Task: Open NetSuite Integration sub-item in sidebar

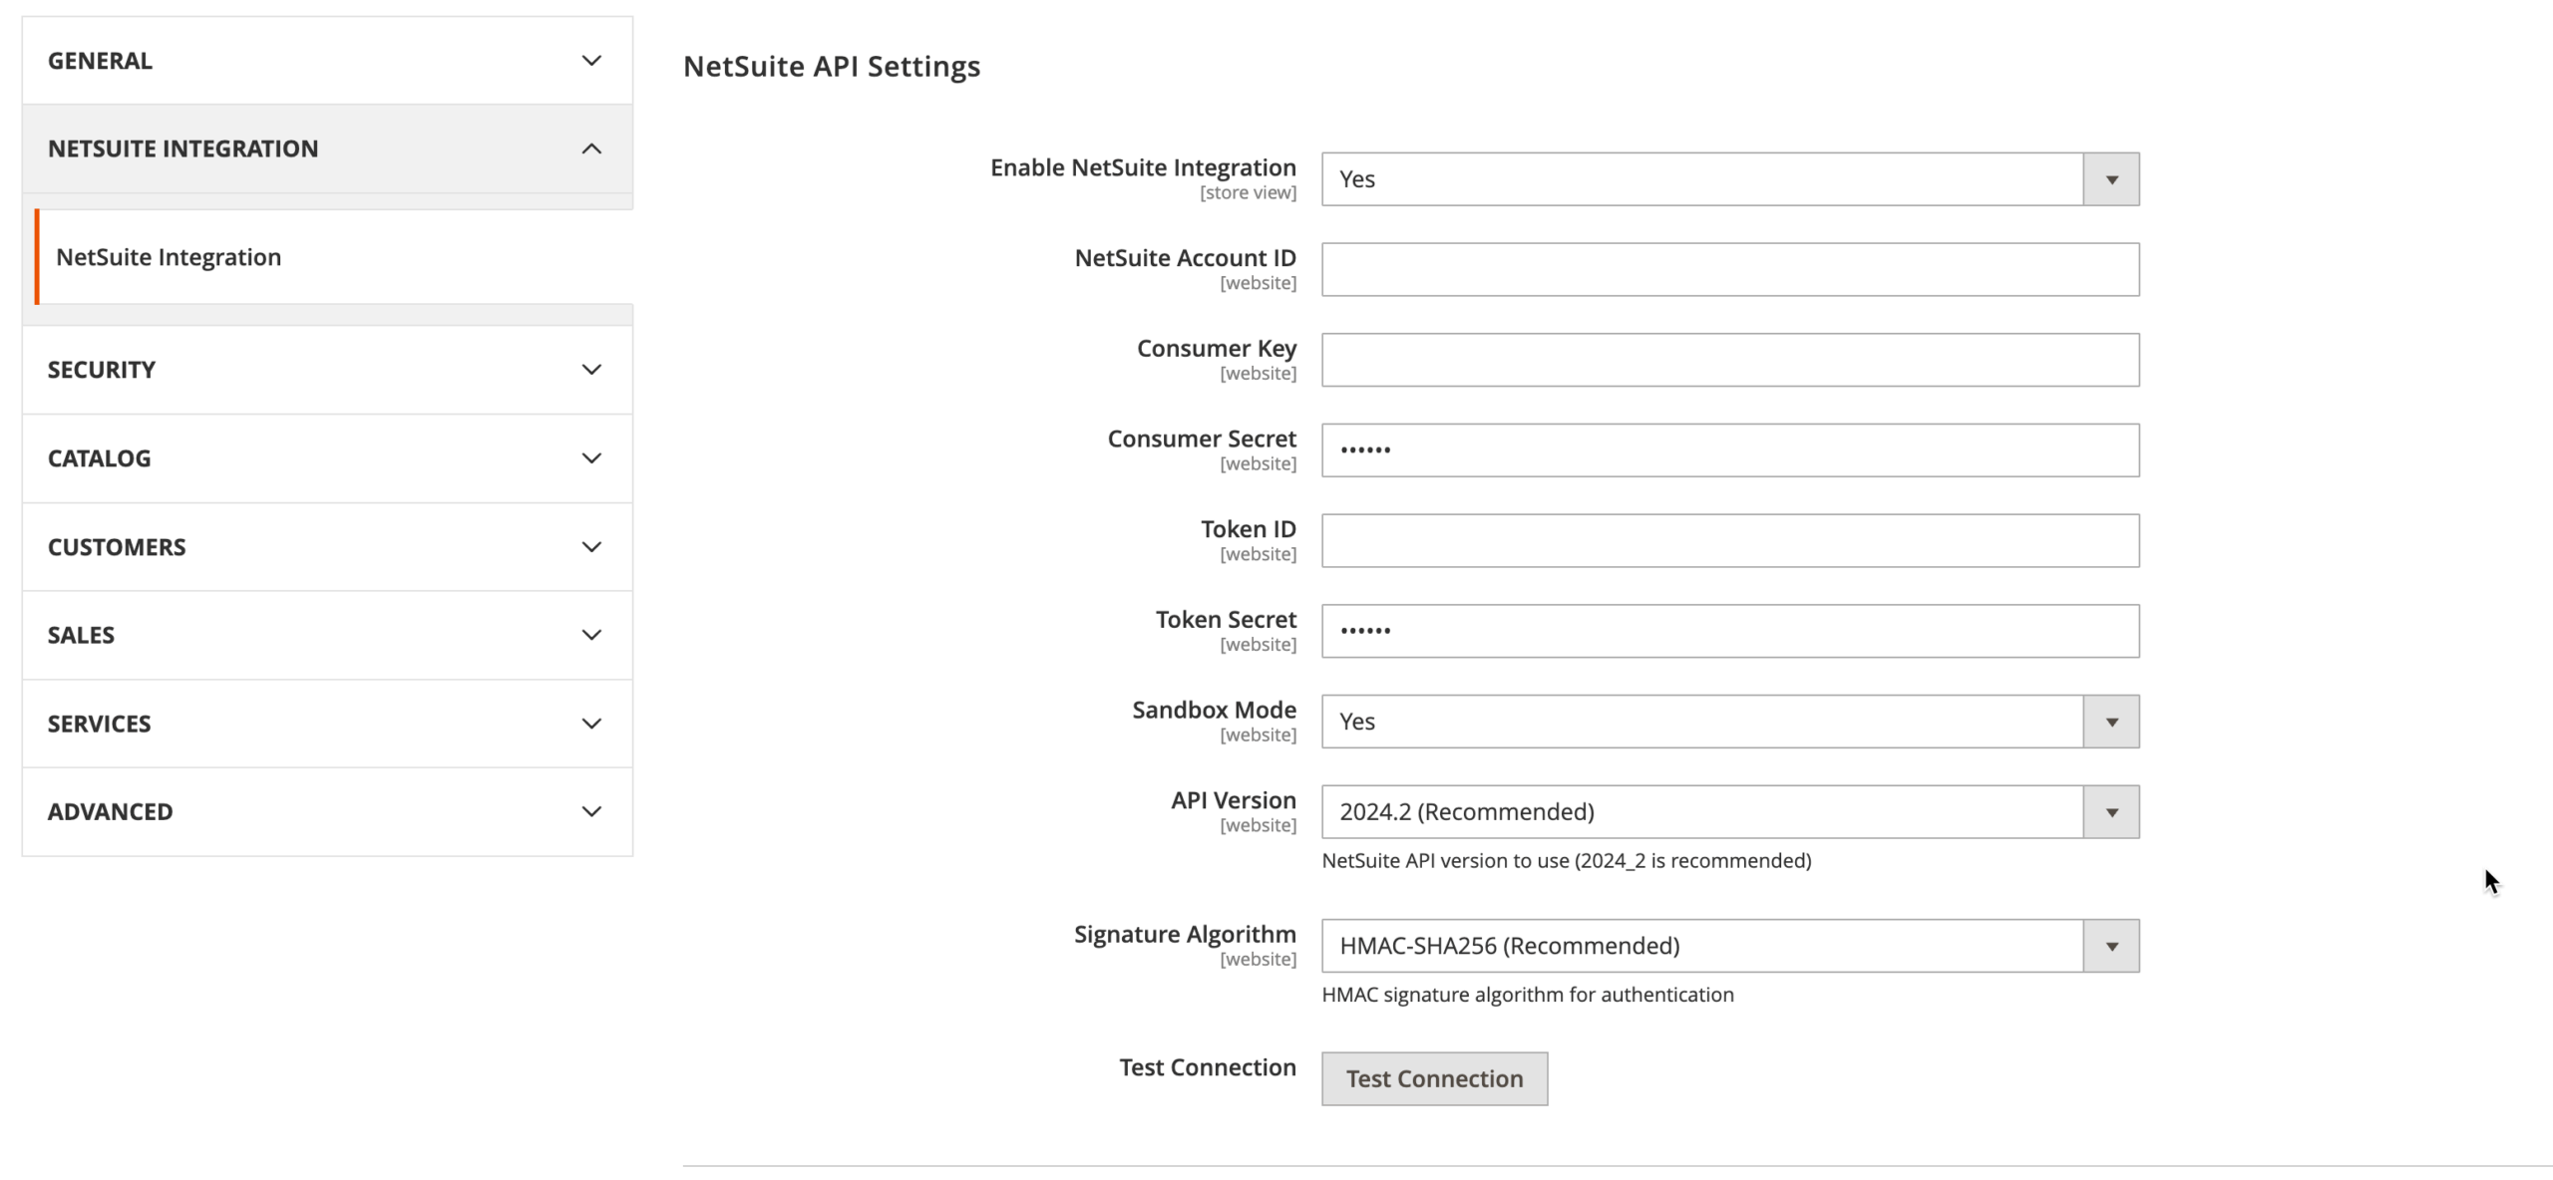Action: tap(169, 257)
